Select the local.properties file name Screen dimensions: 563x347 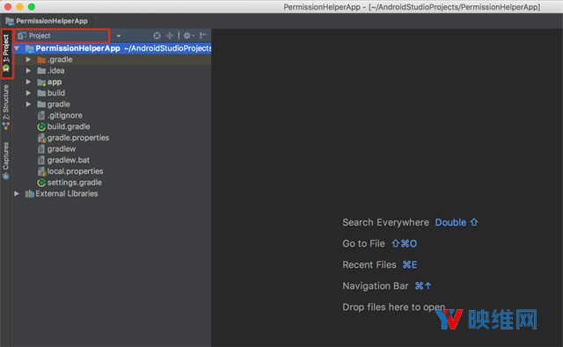(x=75, y=171)
